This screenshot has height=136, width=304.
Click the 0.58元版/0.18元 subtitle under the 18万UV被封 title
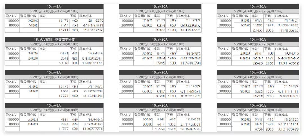[x=54, y=44]
